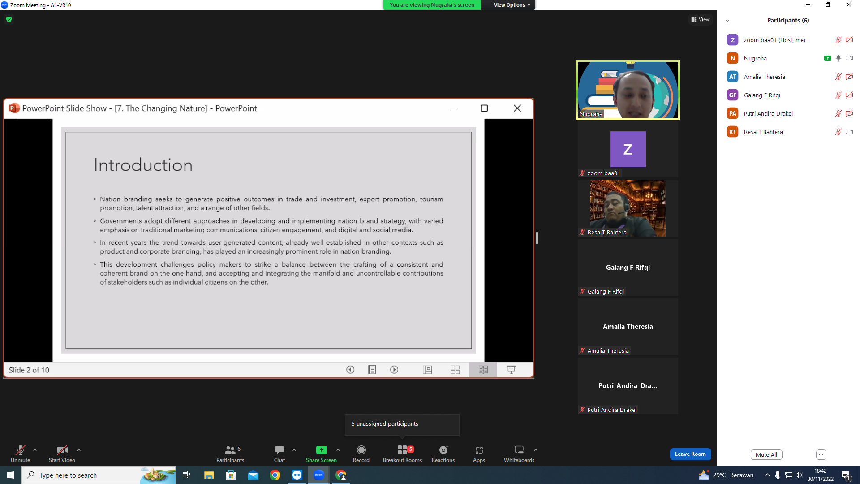Screen dimensions: 860x484
Task: Open the Windows notification center
Action: pos(846,475)
